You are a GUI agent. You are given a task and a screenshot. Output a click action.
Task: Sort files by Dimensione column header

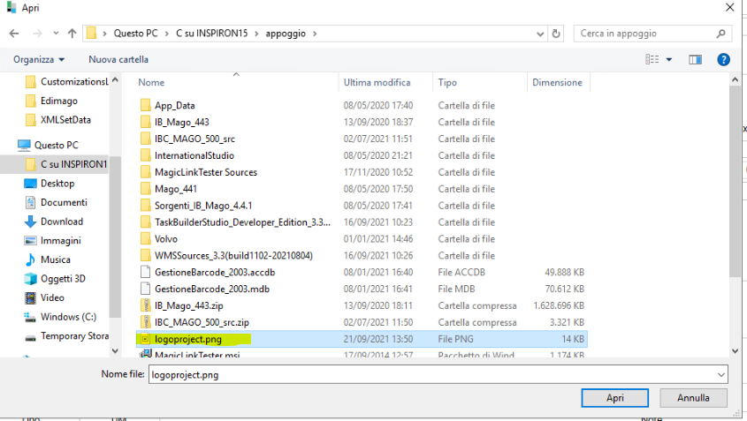pos(557,82)
